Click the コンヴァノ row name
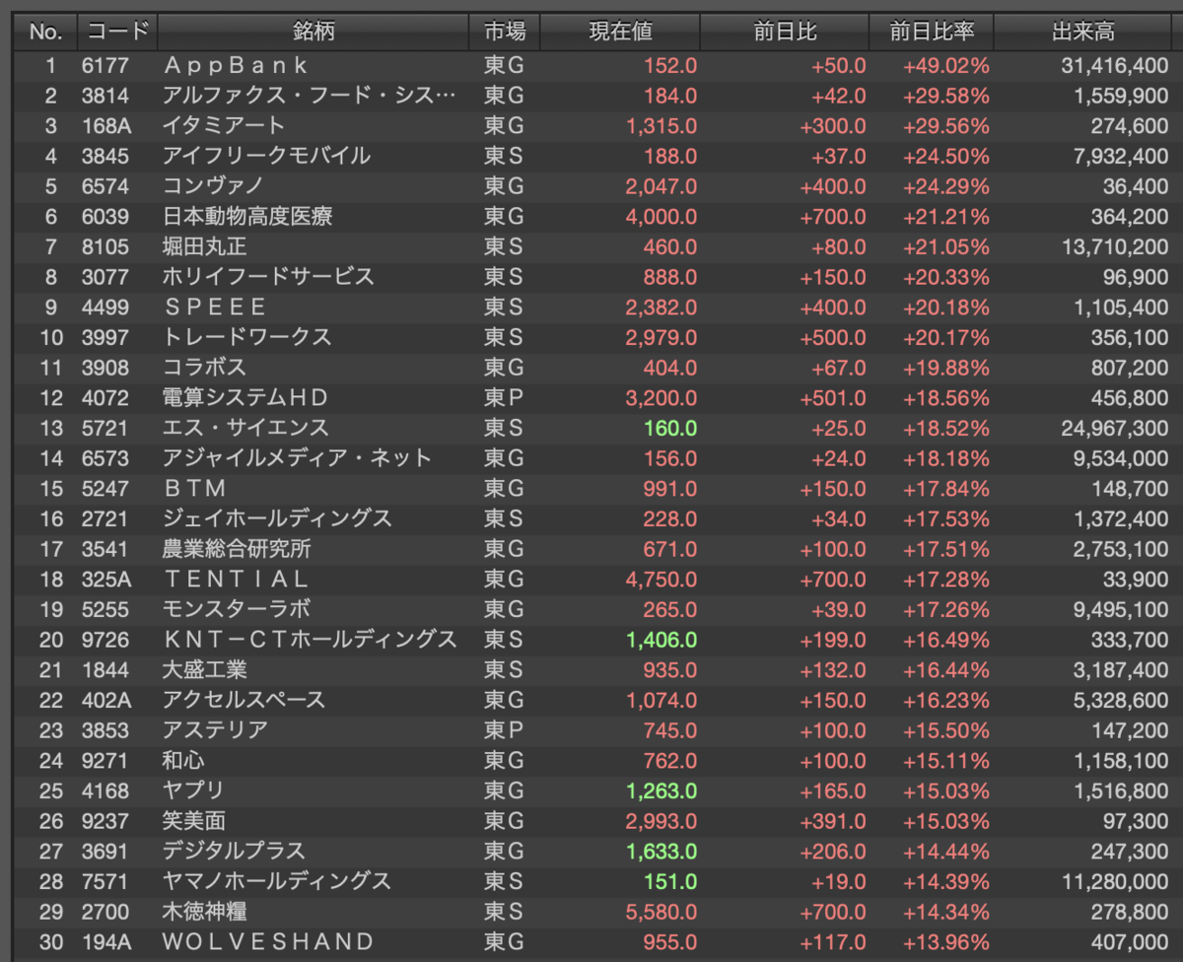Viewport: 1183px width, 962px height. point(213,186)
